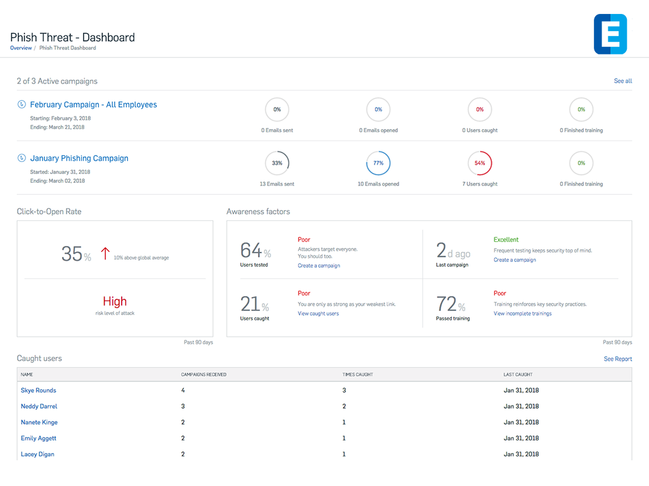Open the Overview breadcrumb link
Viewport: 649px width, 486px height.
21,48
